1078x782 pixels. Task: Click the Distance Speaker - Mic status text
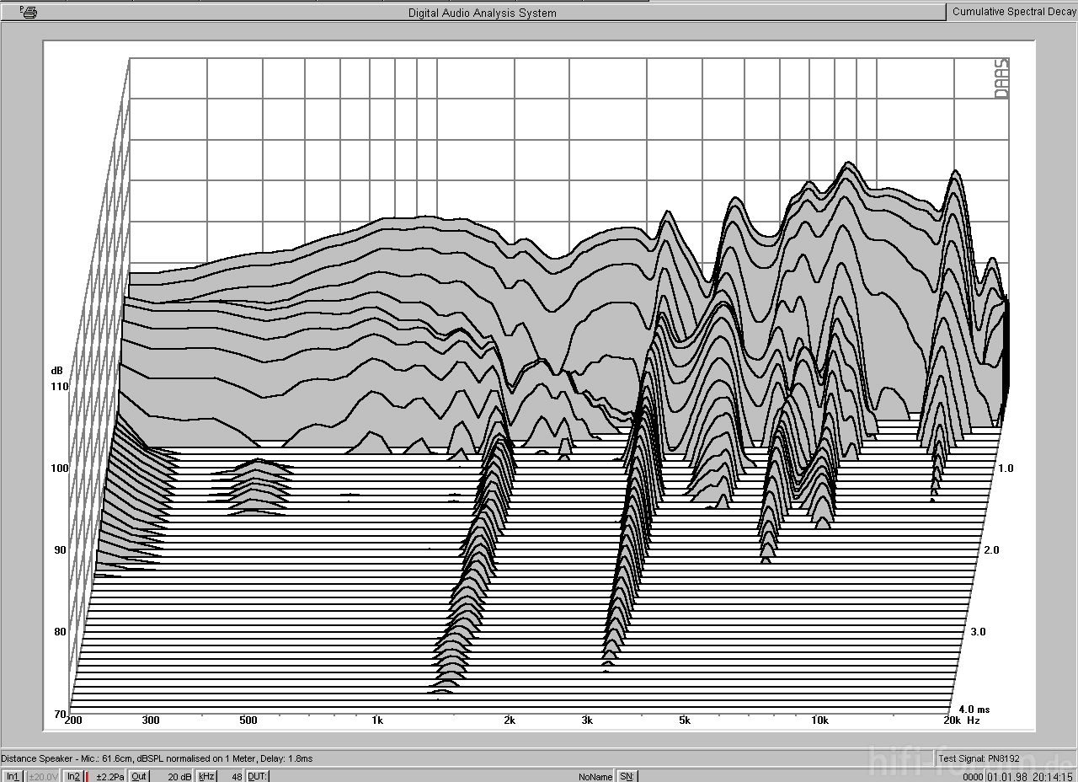tap(157, 758)
